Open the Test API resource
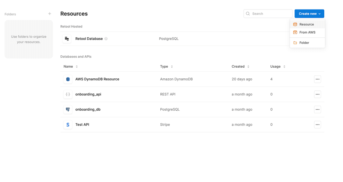The width and height of the screenshot is (343, 182). tap(82, 124)
